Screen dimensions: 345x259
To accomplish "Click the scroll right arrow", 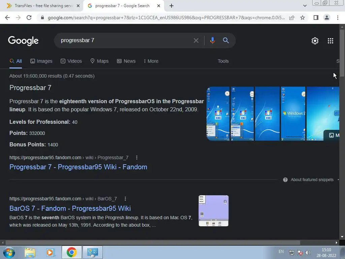I will 337,243.
